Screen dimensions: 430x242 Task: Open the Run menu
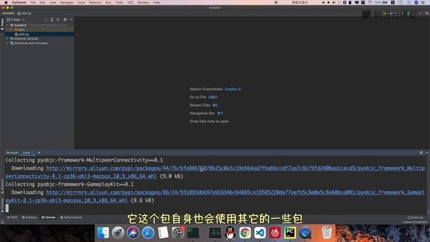tap(108, 3)
